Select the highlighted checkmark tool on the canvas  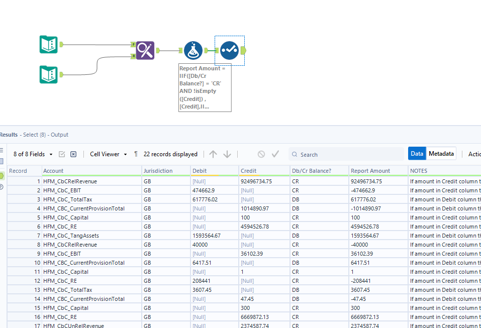229,50
